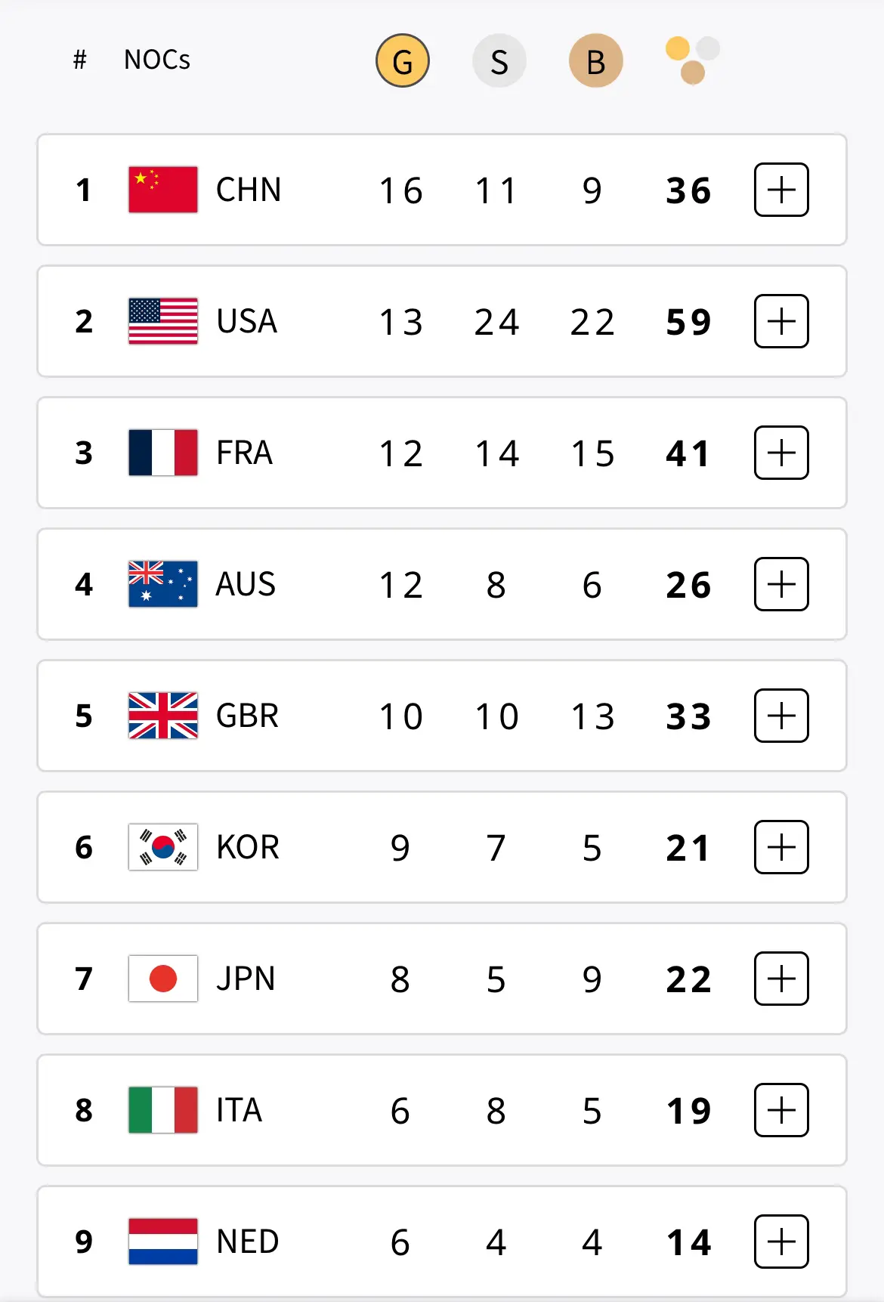Viewport: 884px width, 1302px height.
Task: Click the # rank column header
Action: click(79, 60)
